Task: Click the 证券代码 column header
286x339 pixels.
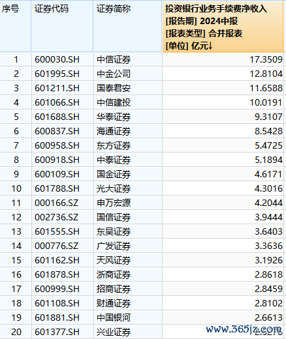Action: click(62, 26)
